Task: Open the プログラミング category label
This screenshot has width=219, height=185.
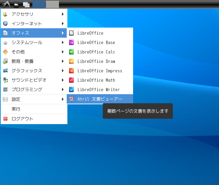Action: (x=27, y=89)
